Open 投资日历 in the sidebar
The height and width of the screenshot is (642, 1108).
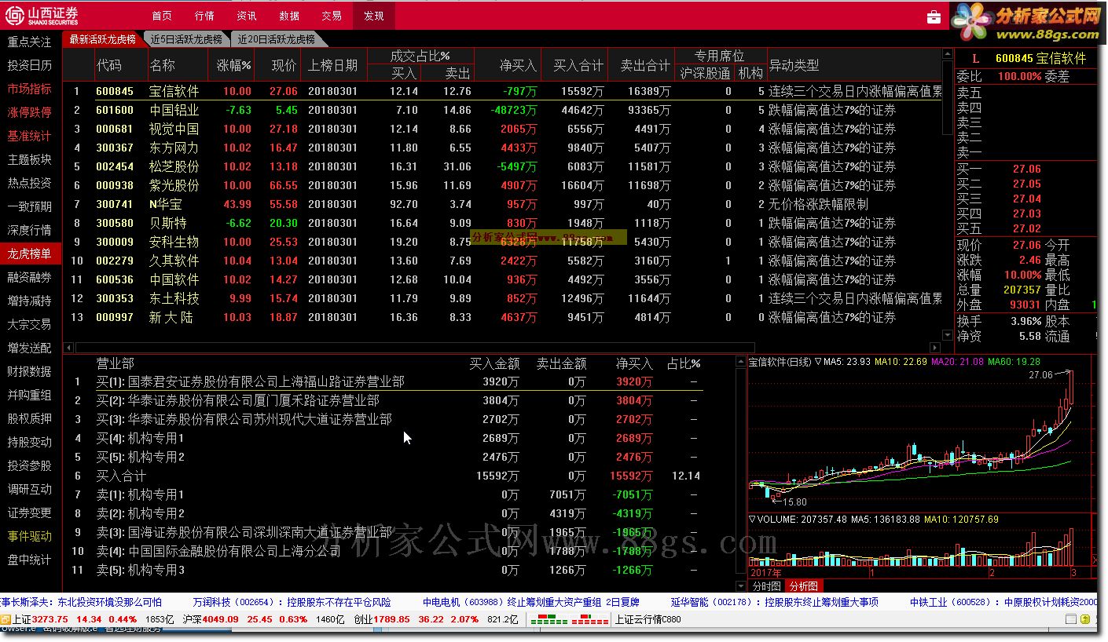[x=30, y=65]
